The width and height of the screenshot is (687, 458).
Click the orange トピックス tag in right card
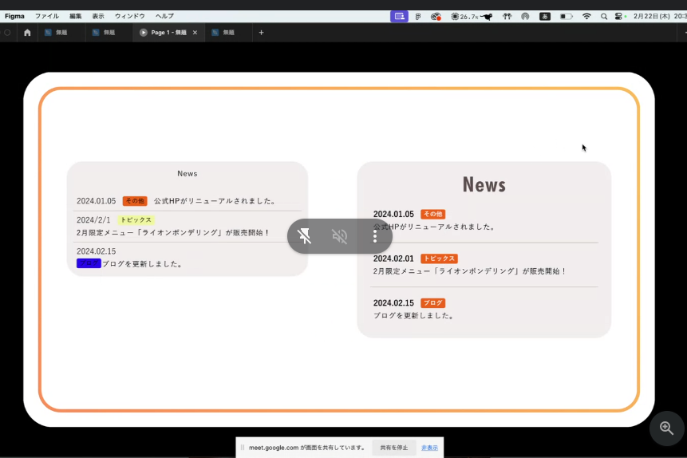[439, 259]
